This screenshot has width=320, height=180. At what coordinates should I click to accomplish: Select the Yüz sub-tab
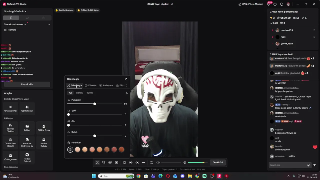(70, 93)
